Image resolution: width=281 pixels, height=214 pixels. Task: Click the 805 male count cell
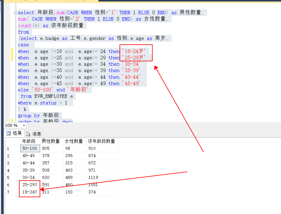(51, 148)
